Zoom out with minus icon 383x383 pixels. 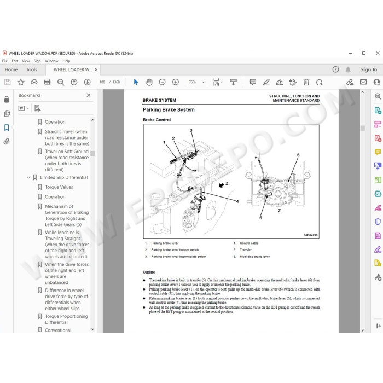(162, 82)
